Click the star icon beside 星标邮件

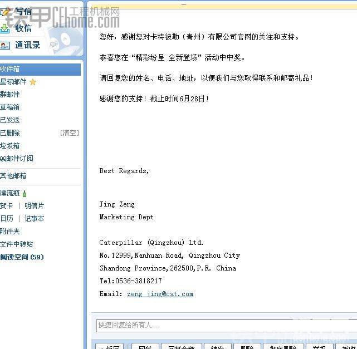point(33,82)
